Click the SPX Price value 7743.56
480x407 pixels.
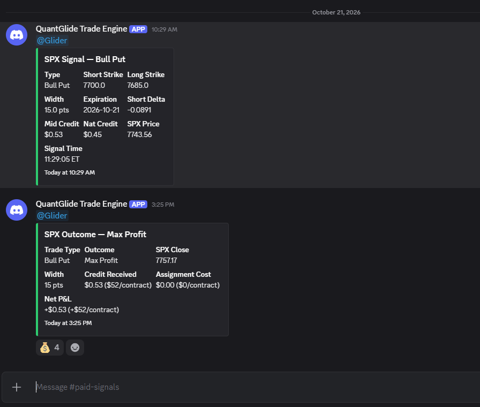[x=140, y=134]
